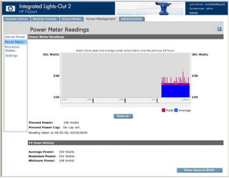Viewport: 229px width, 178px height.
Task: Click the tallest pink peak spike in graph
Action: [x=183, y=77]
